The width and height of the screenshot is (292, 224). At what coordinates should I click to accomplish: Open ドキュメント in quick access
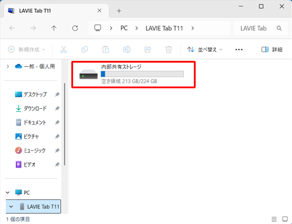[x=31, y=122]
